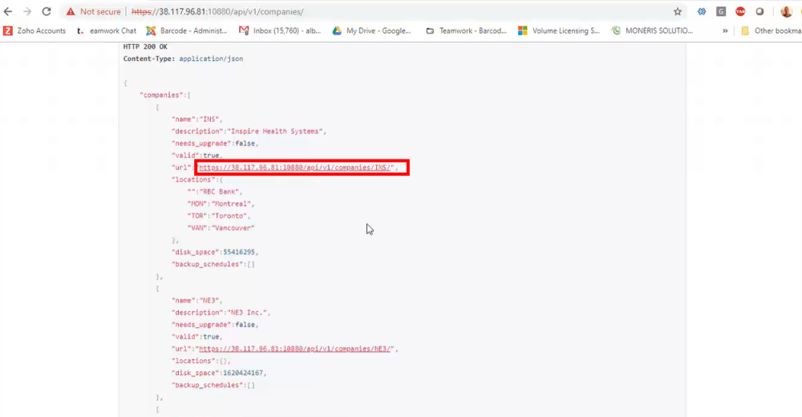Click the "INS" name value

[209, 119]
